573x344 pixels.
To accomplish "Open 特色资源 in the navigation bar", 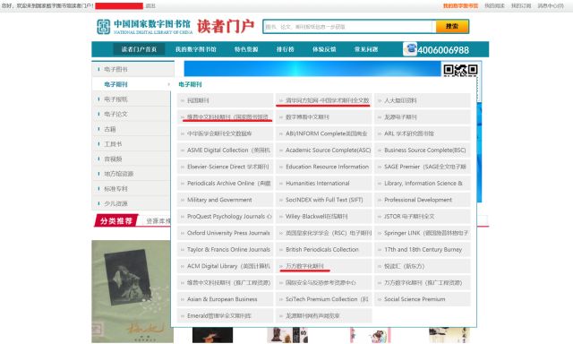I will click(x=246, y=49).
